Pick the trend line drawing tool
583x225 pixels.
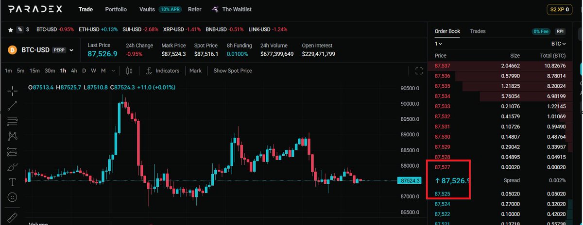13,105
